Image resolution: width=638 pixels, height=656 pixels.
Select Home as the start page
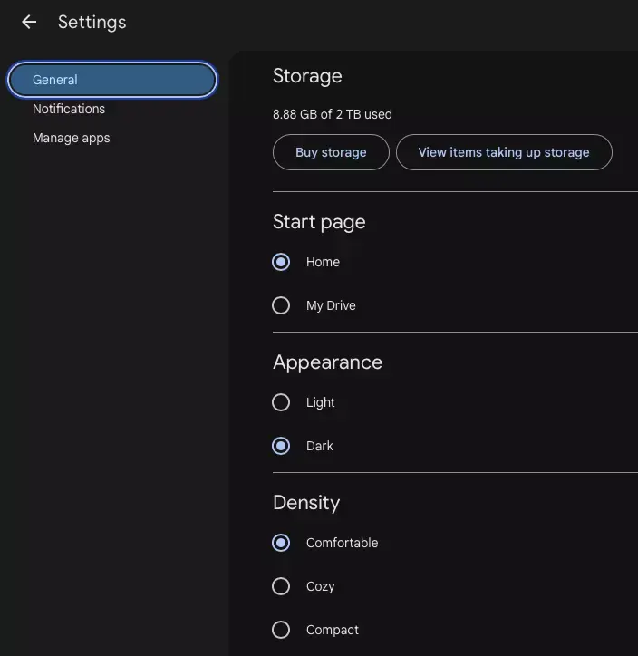281,263
